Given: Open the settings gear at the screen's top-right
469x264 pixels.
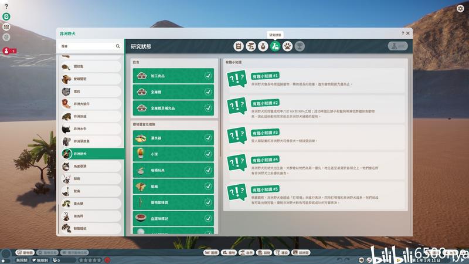Looking at the screenshot, I should [460, 8].
